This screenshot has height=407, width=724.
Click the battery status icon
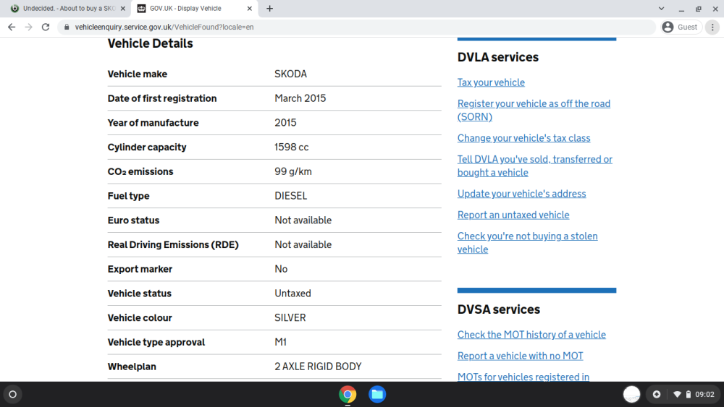click(688, 395)
